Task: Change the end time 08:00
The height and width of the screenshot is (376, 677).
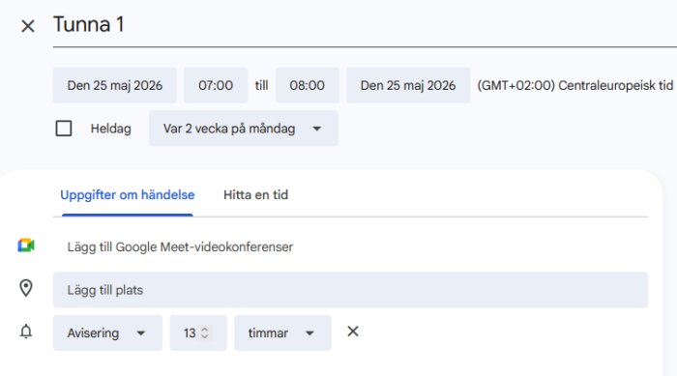Action: [x=307, y=85]
